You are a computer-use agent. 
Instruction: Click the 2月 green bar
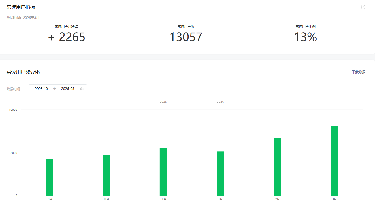(277, 167)
